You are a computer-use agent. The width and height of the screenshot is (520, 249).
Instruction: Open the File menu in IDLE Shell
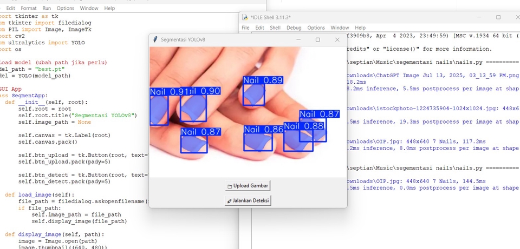[x=245, y=28]
